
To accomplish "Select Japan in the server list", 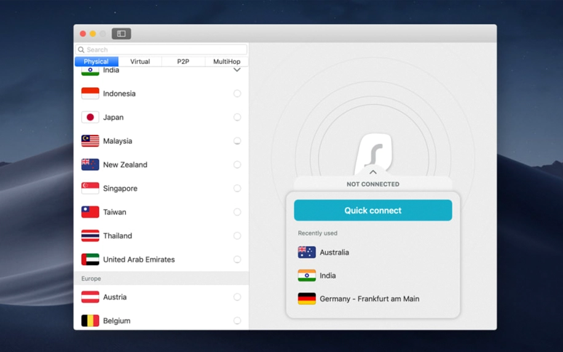I will click(161, 117).
